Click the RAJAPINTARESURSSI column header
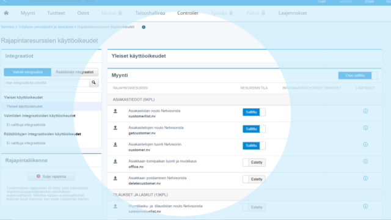 (x=130, y=88)
